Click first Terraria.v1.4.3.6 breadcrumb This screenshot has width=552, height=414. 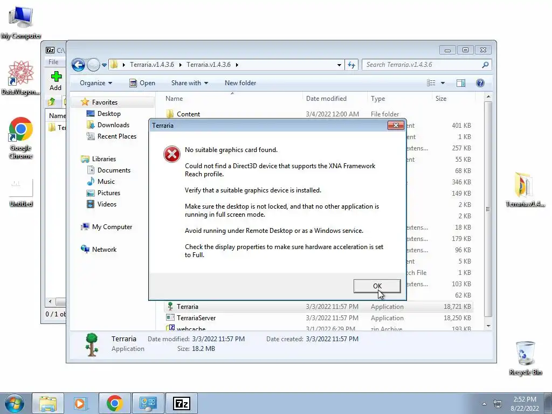[151, 65]
